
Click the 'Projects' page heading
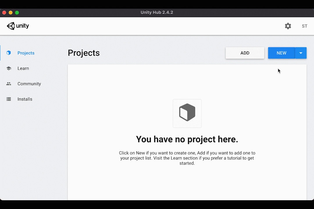pos(84,53)
